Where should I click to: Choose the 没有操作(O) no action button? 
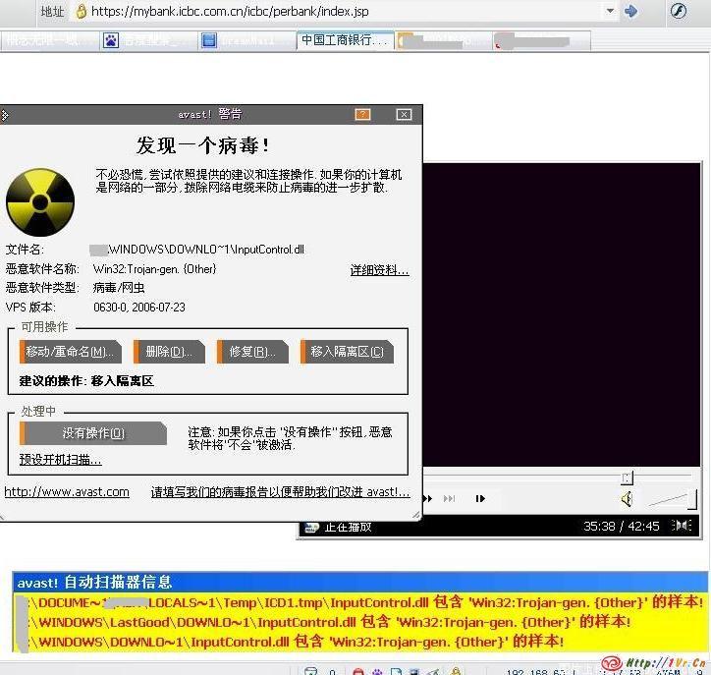point(93,433)
